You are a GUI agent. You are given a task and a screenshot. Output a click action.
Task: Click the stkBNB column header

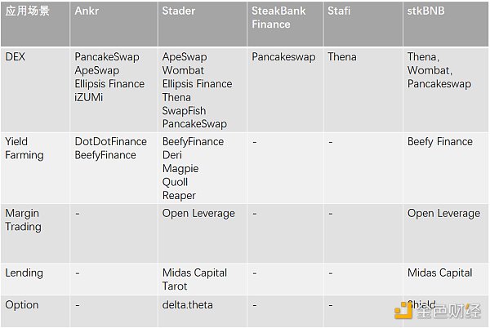(x=430, y=11)
